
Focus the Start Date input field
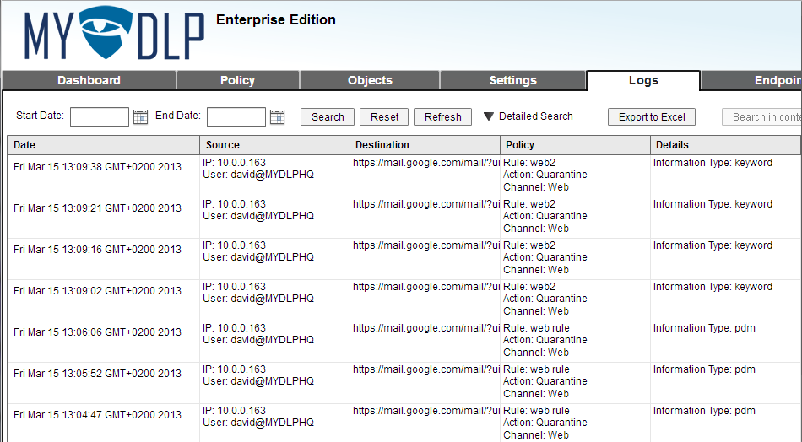(100, 117)
